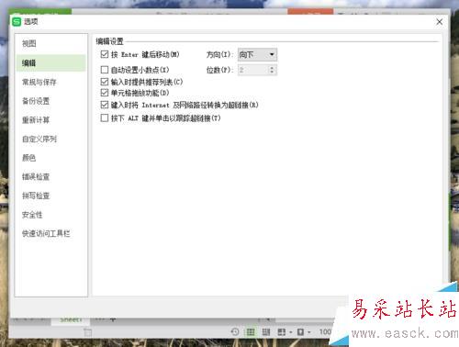Toggle Internet 及网络路径转换为超链接 checkbox
The width and height of the screenshot is (459, 347).
click(x=105, y=105)
